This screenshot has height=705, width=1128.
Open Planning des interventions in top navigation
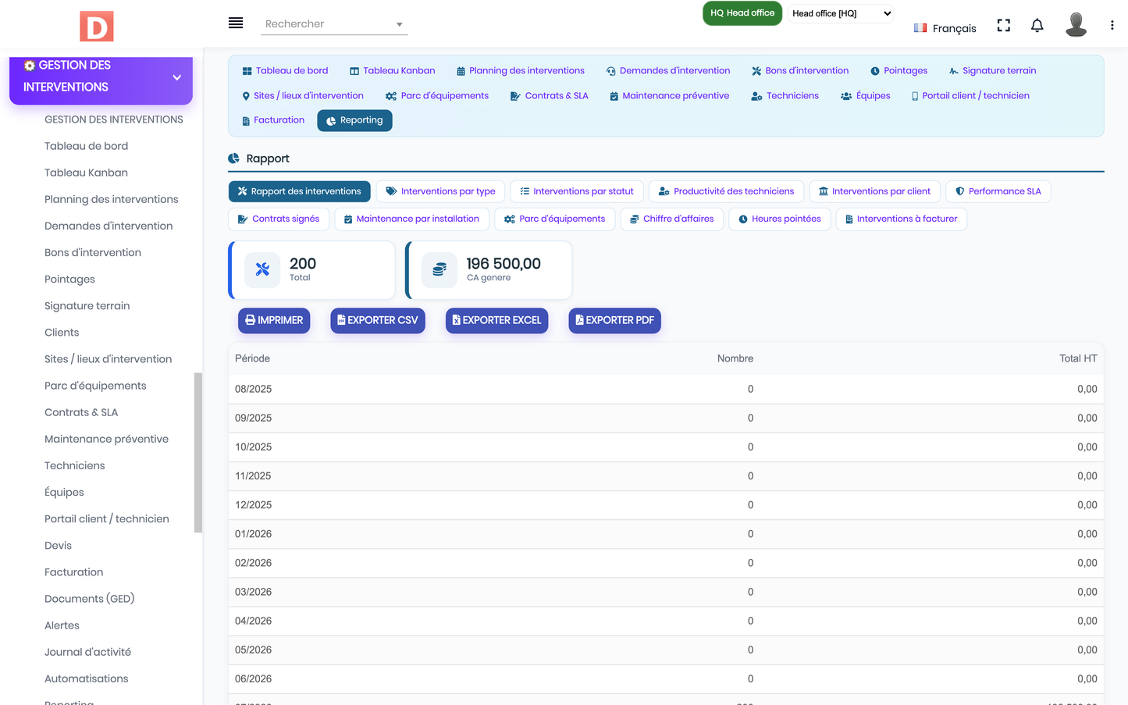[520, 71]
